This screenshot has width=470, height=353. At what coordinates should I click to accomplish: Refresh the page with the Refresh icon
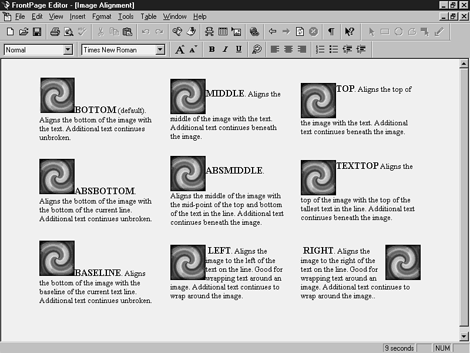click(300, 32)
